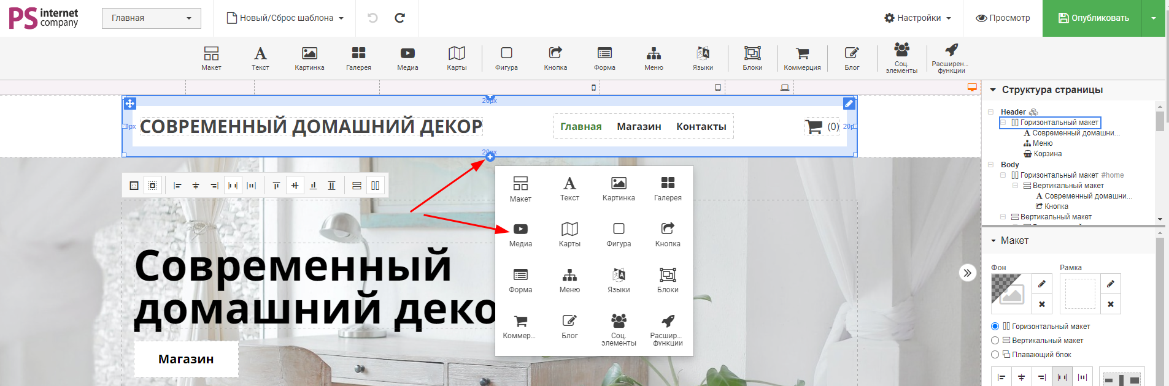Insert a Форма from the top toolbar

604,59
